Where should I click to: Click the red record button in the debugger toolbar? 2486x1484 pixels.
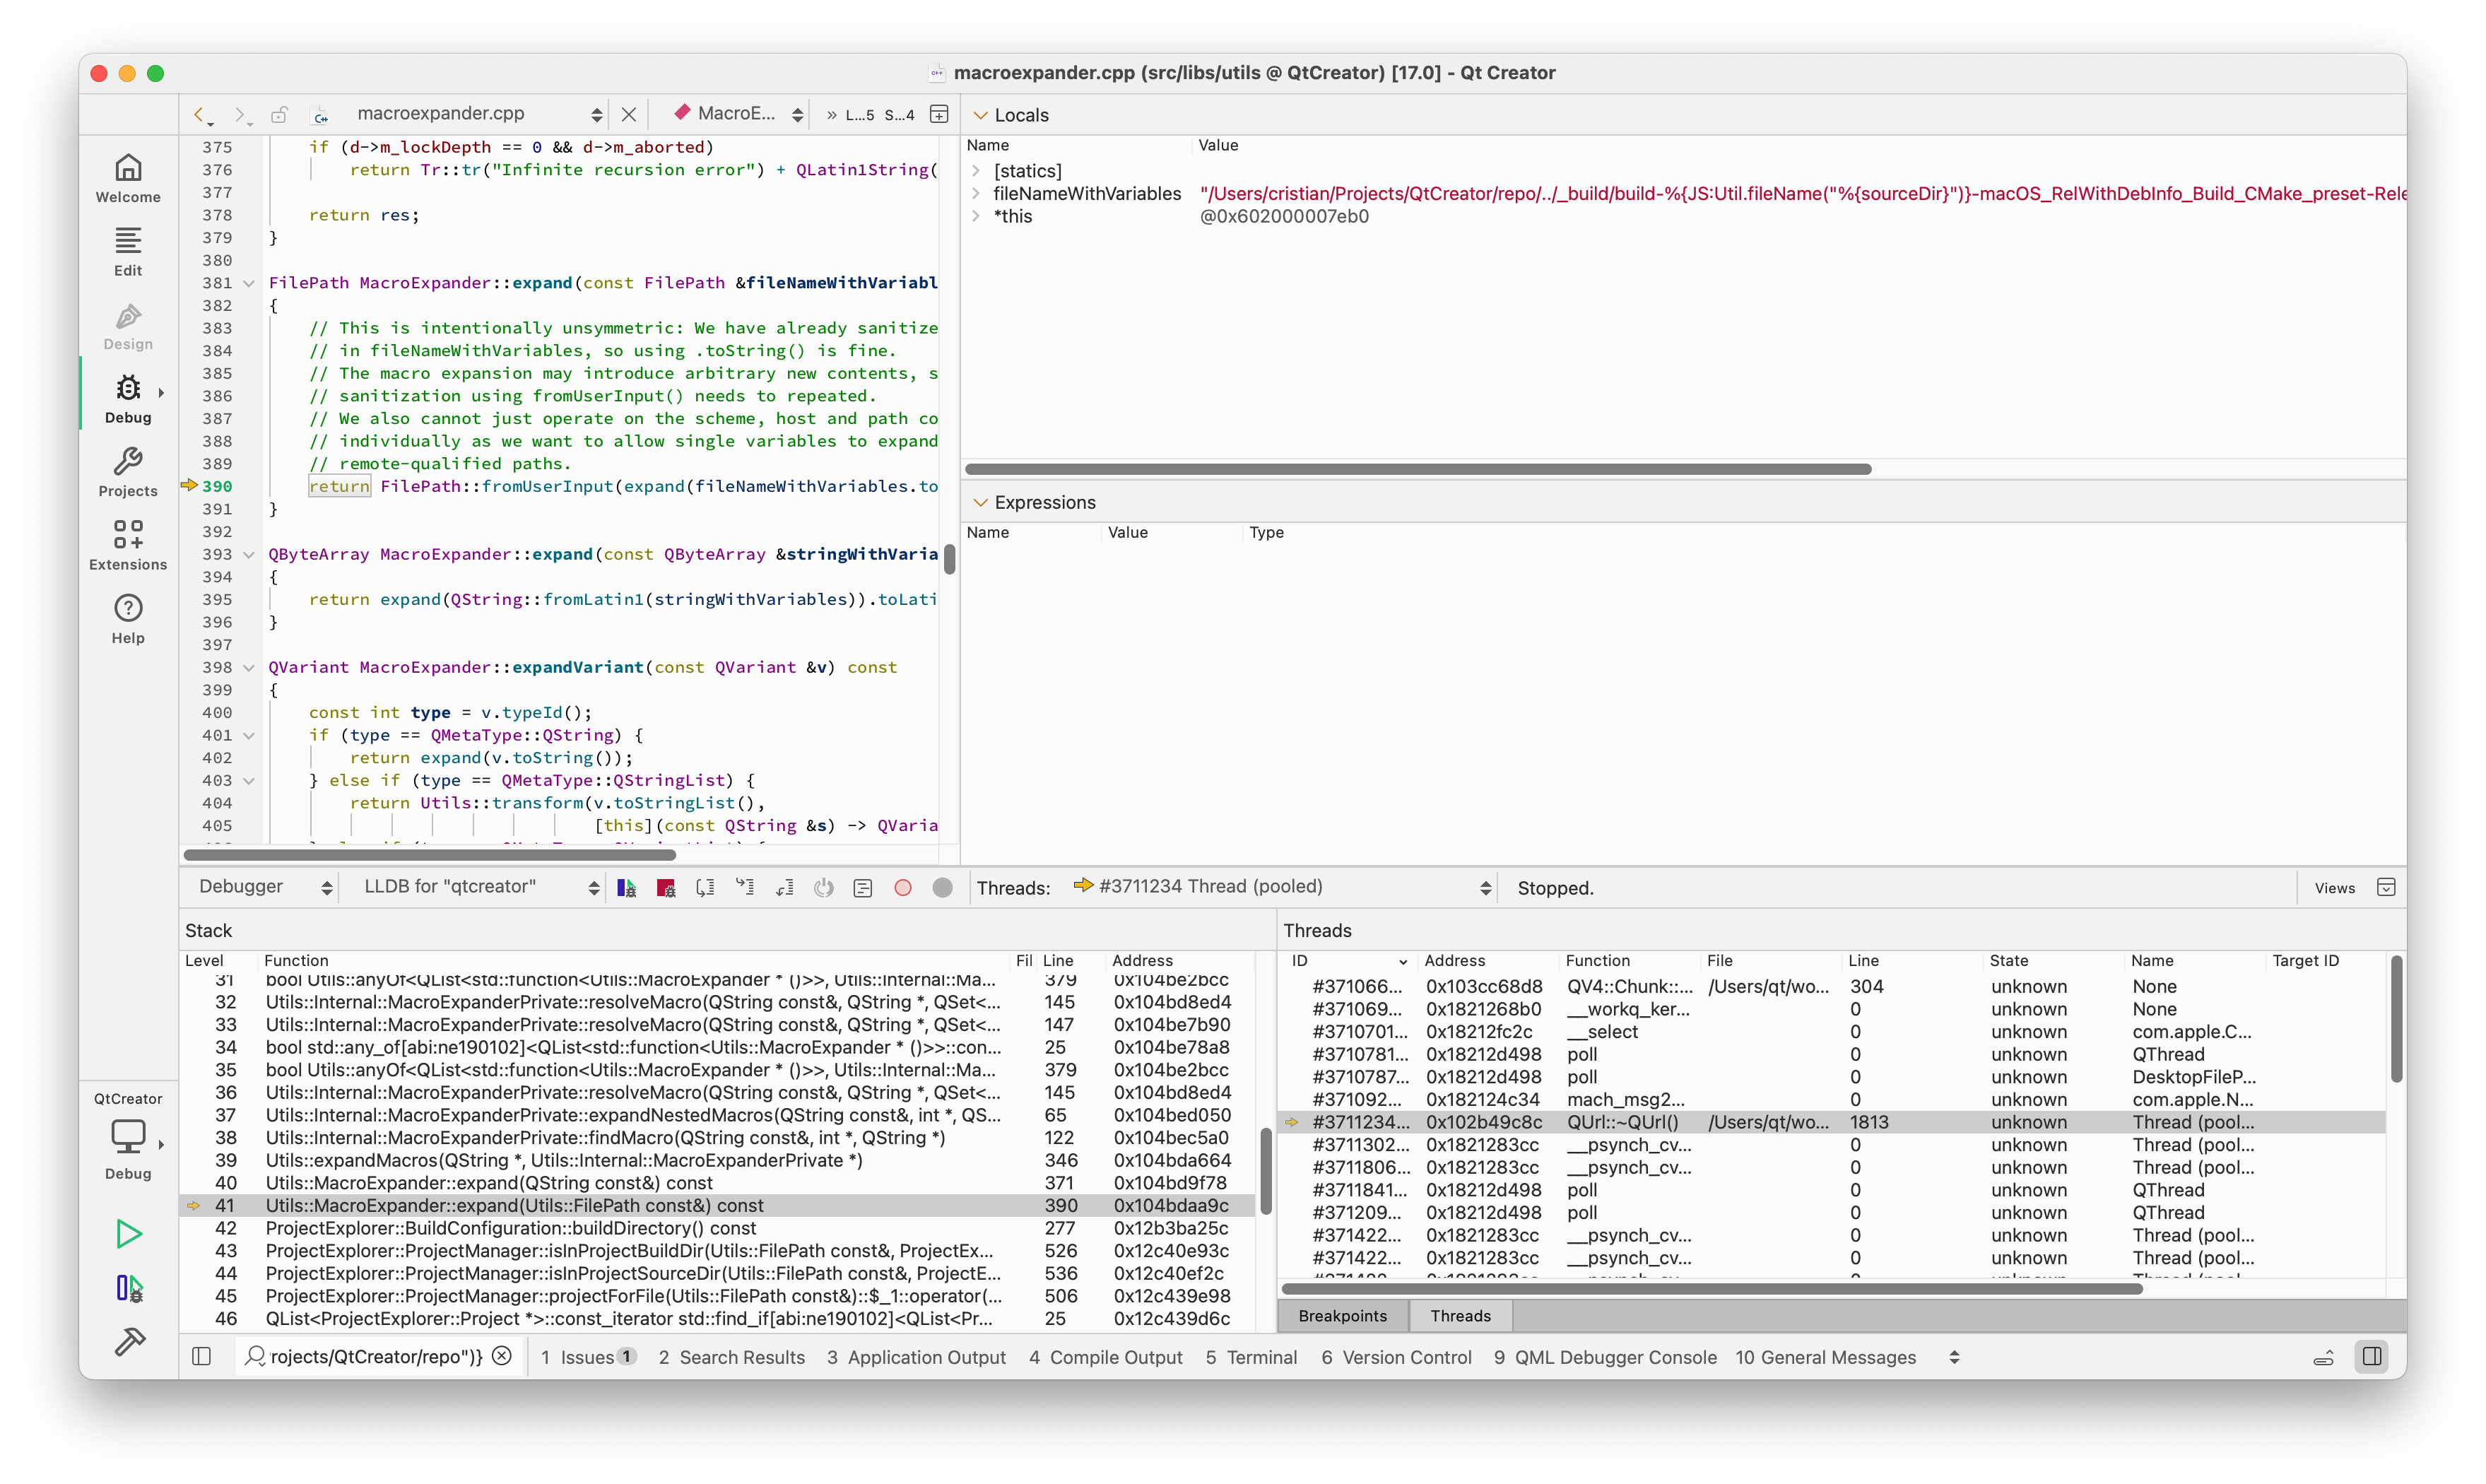(x=903, y=888)
